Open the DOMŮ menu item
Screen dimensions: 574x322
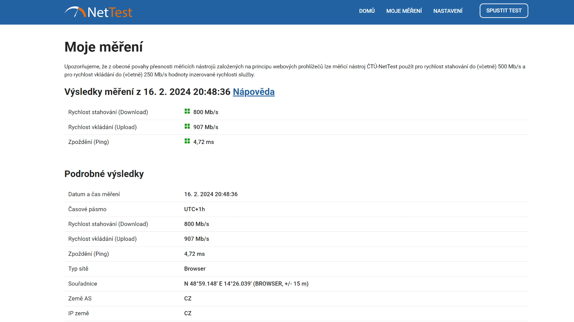pos(367,11)
